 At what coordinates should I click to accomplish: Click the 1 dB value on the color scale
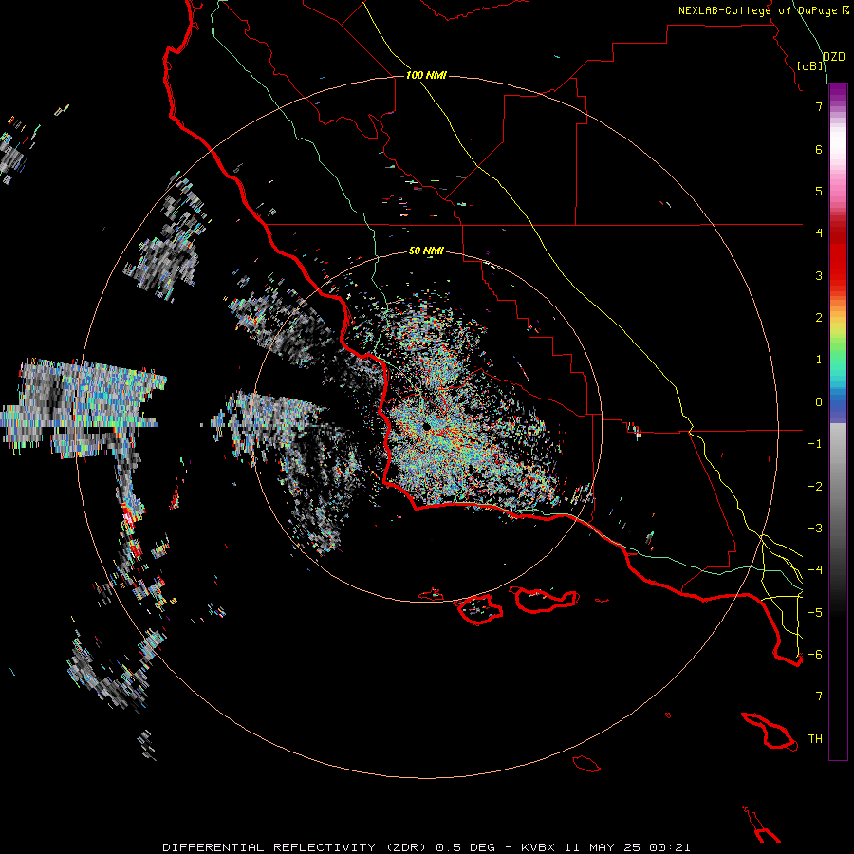pos(819,360)
